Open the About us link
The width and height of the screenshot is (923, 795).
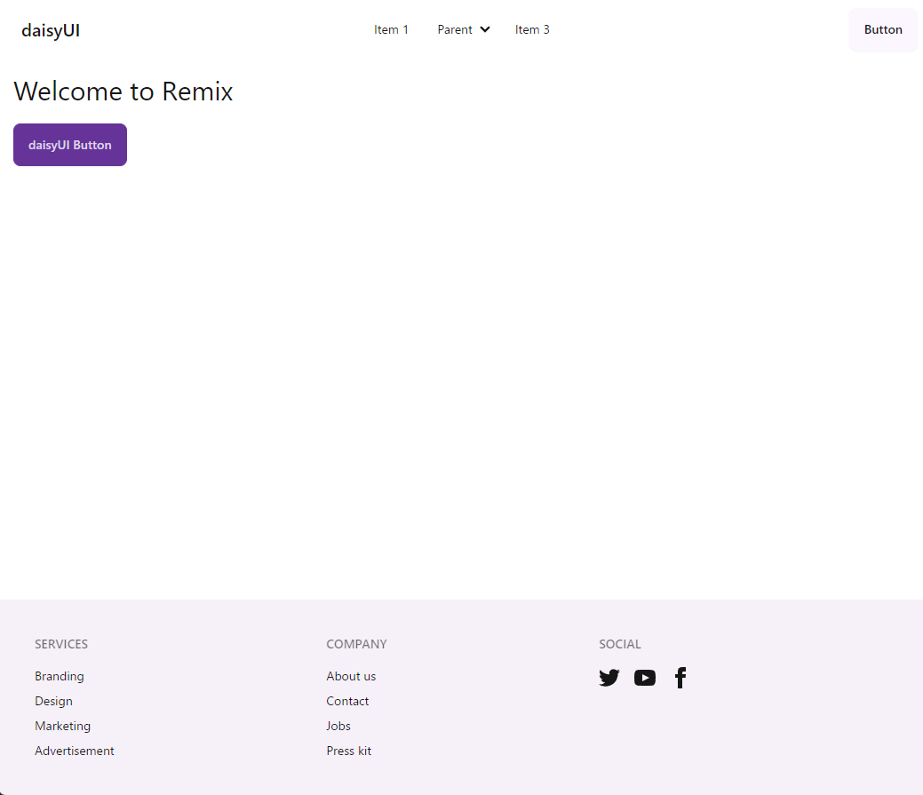tap(351, 676)
